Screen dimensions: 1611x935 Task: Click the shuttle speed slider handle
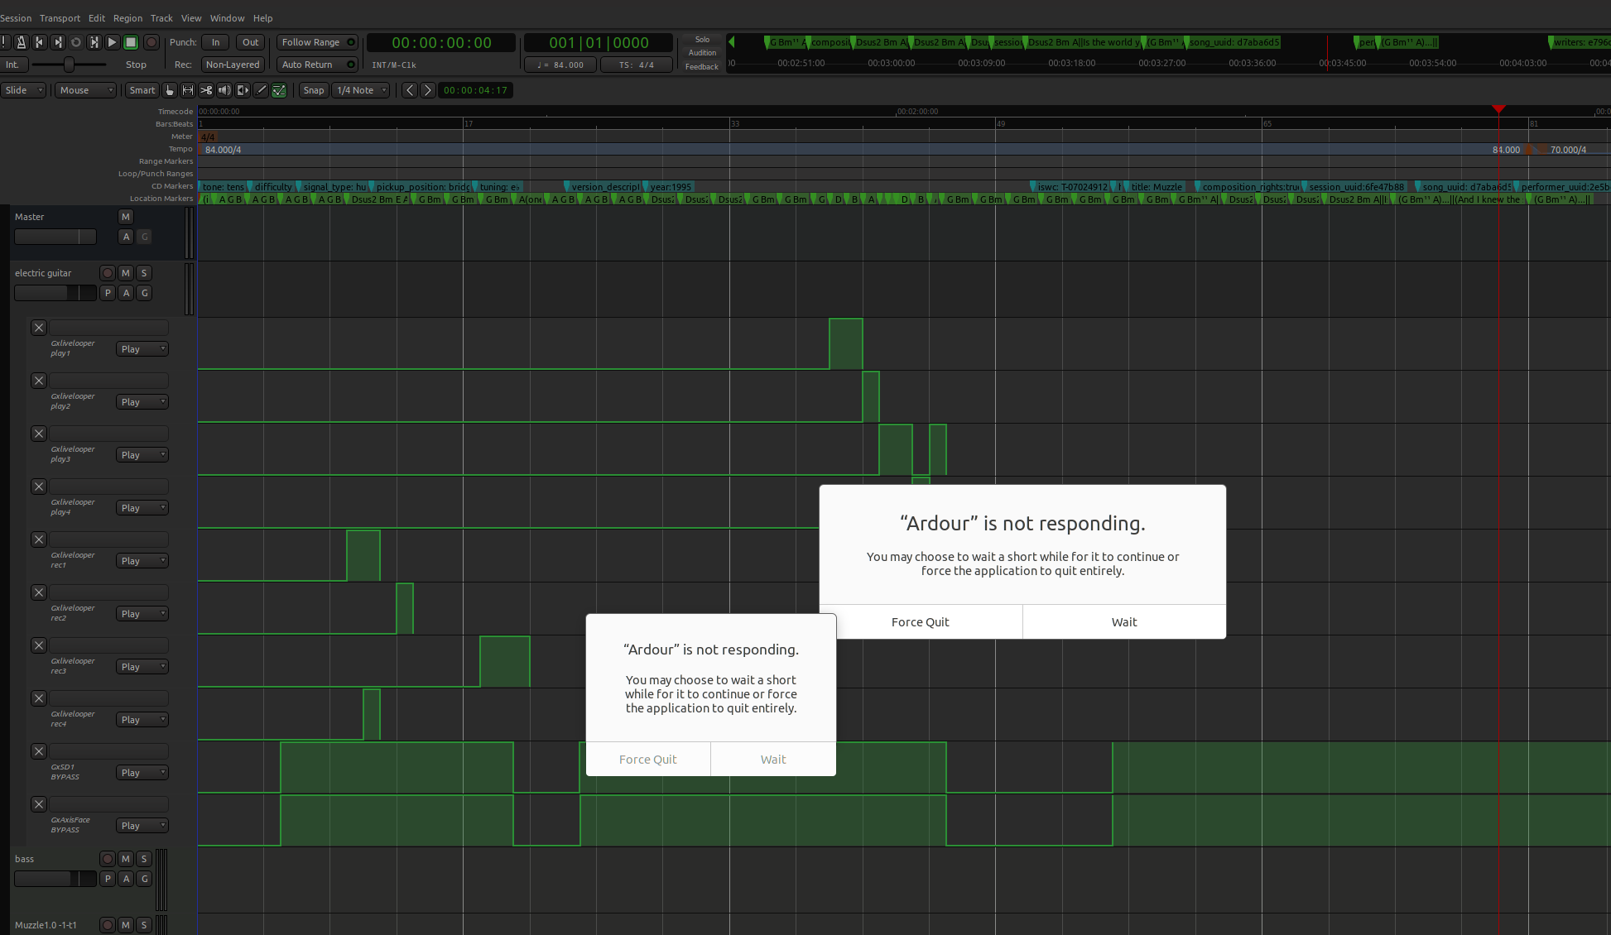pos(70,65)
